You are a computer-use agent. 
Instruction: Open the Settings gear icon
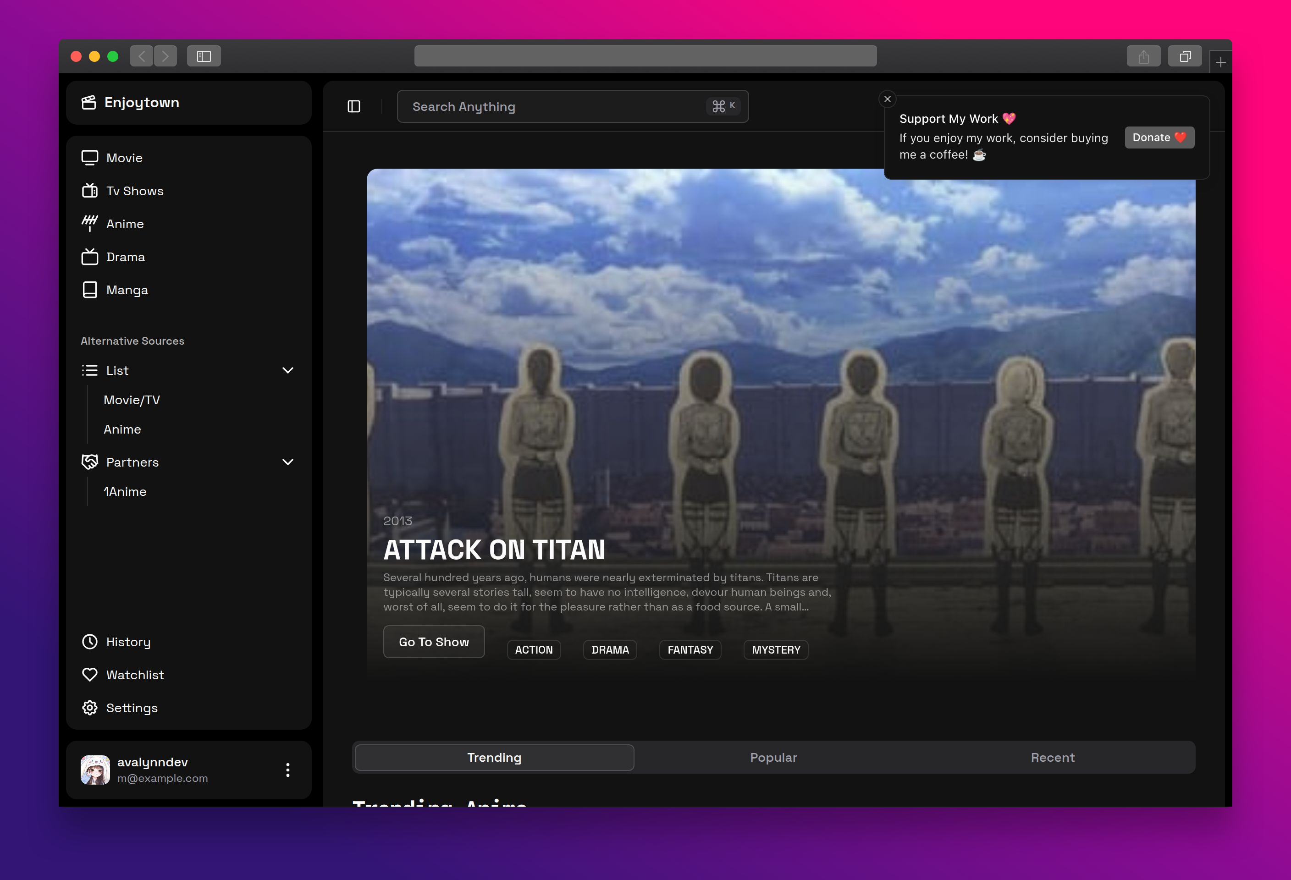[x=89, y=708]
